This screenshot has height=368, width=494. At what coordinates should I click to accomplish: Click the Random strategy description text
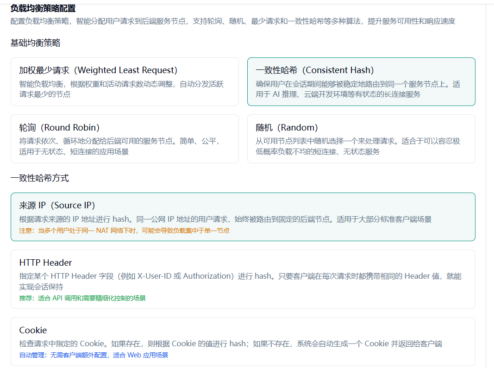coord(358,146)
